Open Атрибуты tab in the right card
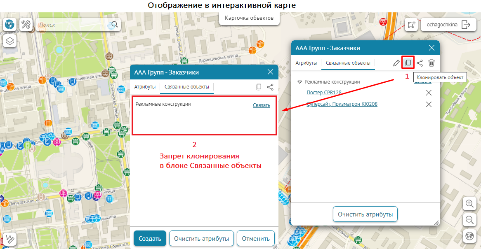The width and height of the screenshot is (481, 249). [x=306, y=63]
